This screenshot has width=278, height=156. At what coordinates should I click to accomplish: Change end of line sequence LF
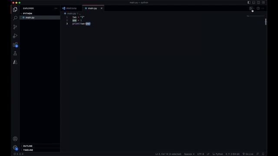coord(208,154)
